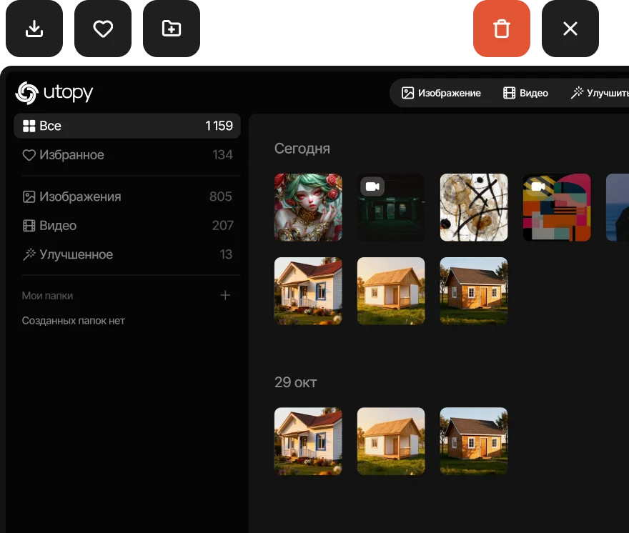Open first house thumbnail under 29 окт

308,441
